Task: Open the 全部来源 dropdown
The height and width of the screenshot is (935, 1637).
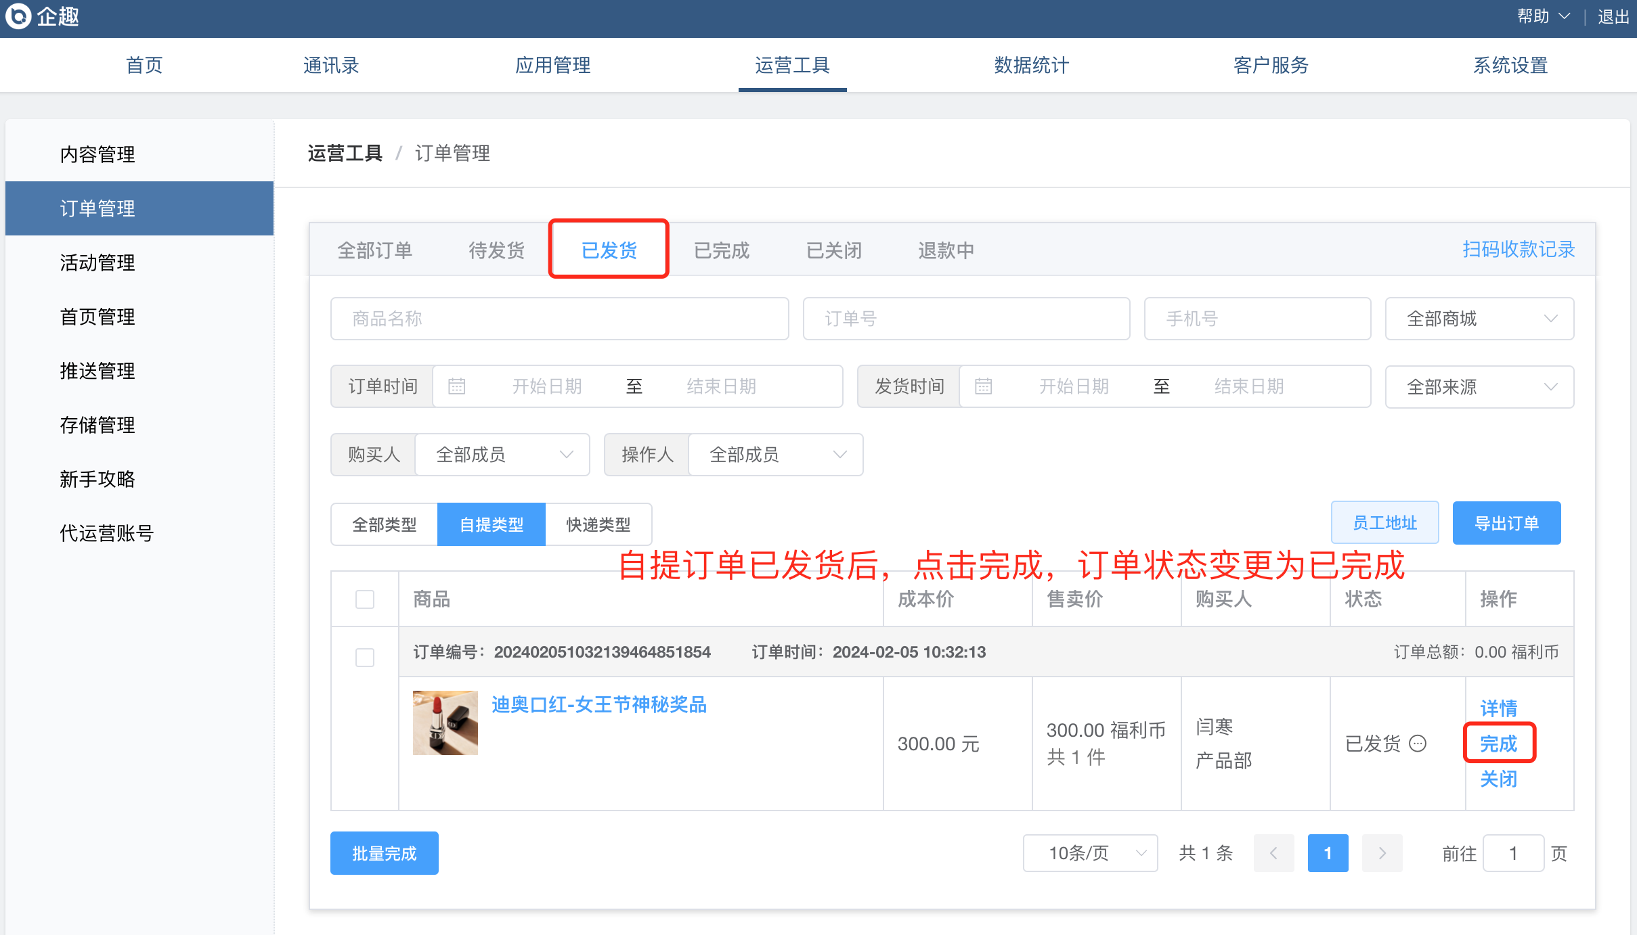Action: [1479, 387]
